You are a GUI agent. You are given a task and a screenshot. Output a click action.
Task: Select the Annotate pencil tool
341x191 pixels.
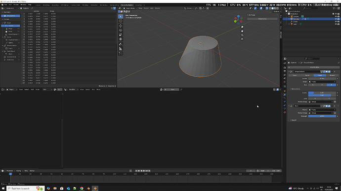pos(121,44)
